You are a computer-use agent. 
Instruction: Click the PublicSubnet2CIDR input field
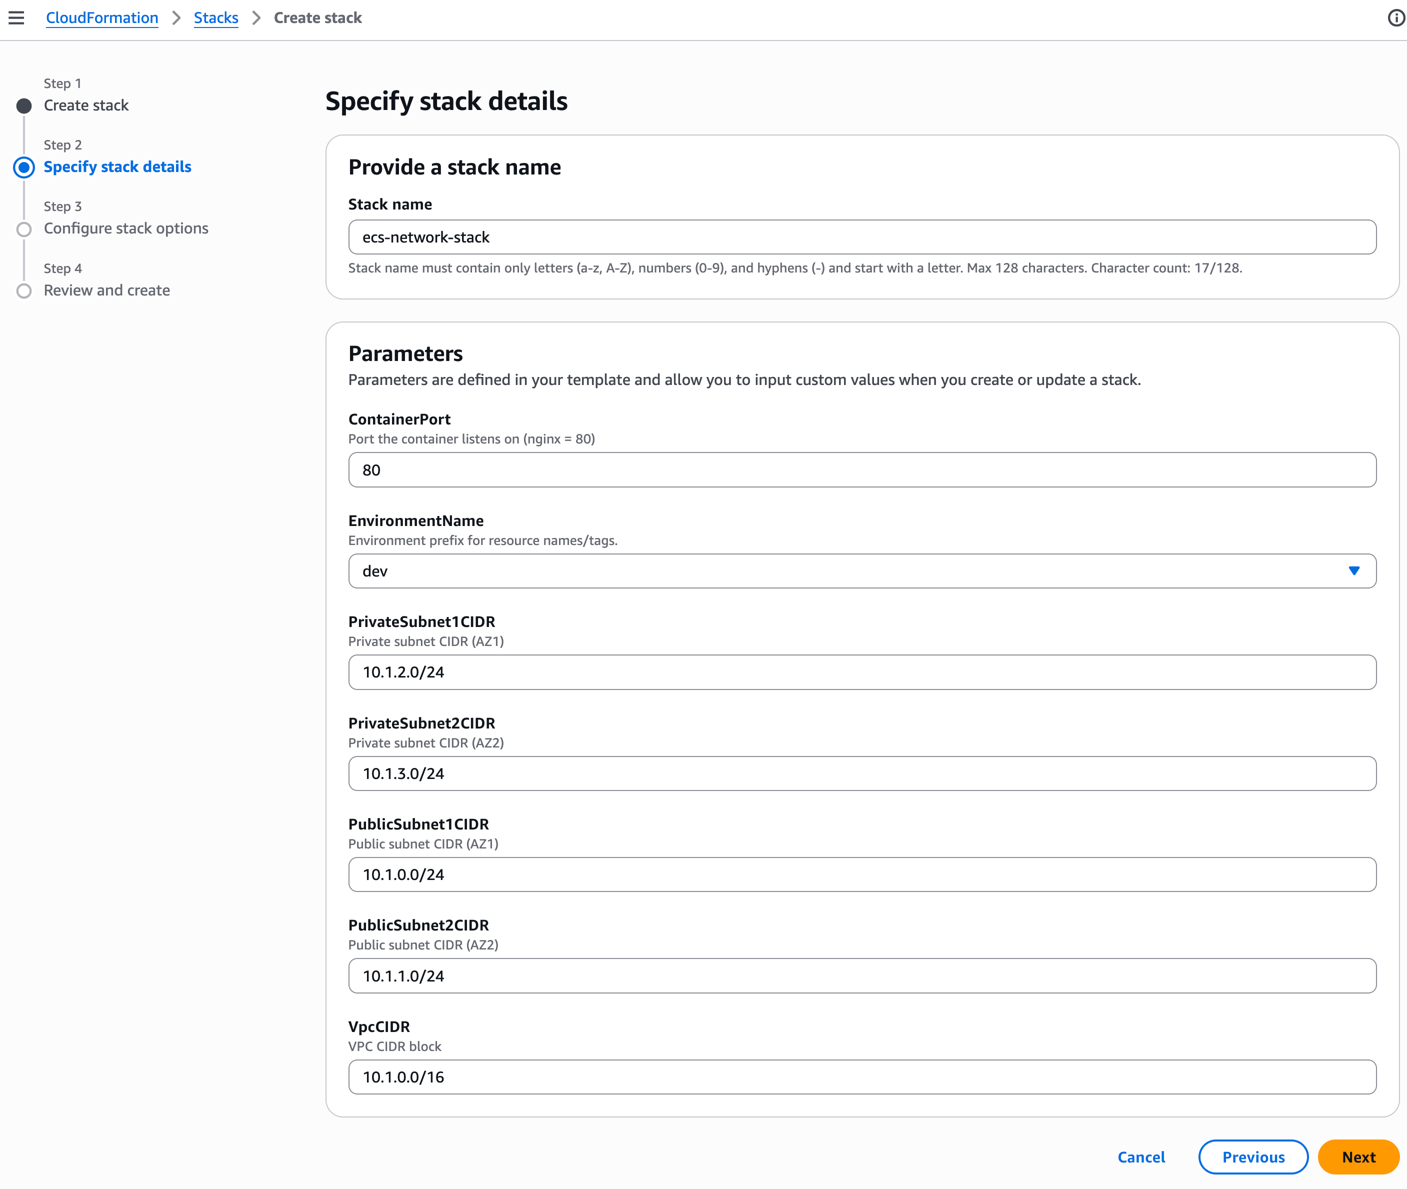862,975
